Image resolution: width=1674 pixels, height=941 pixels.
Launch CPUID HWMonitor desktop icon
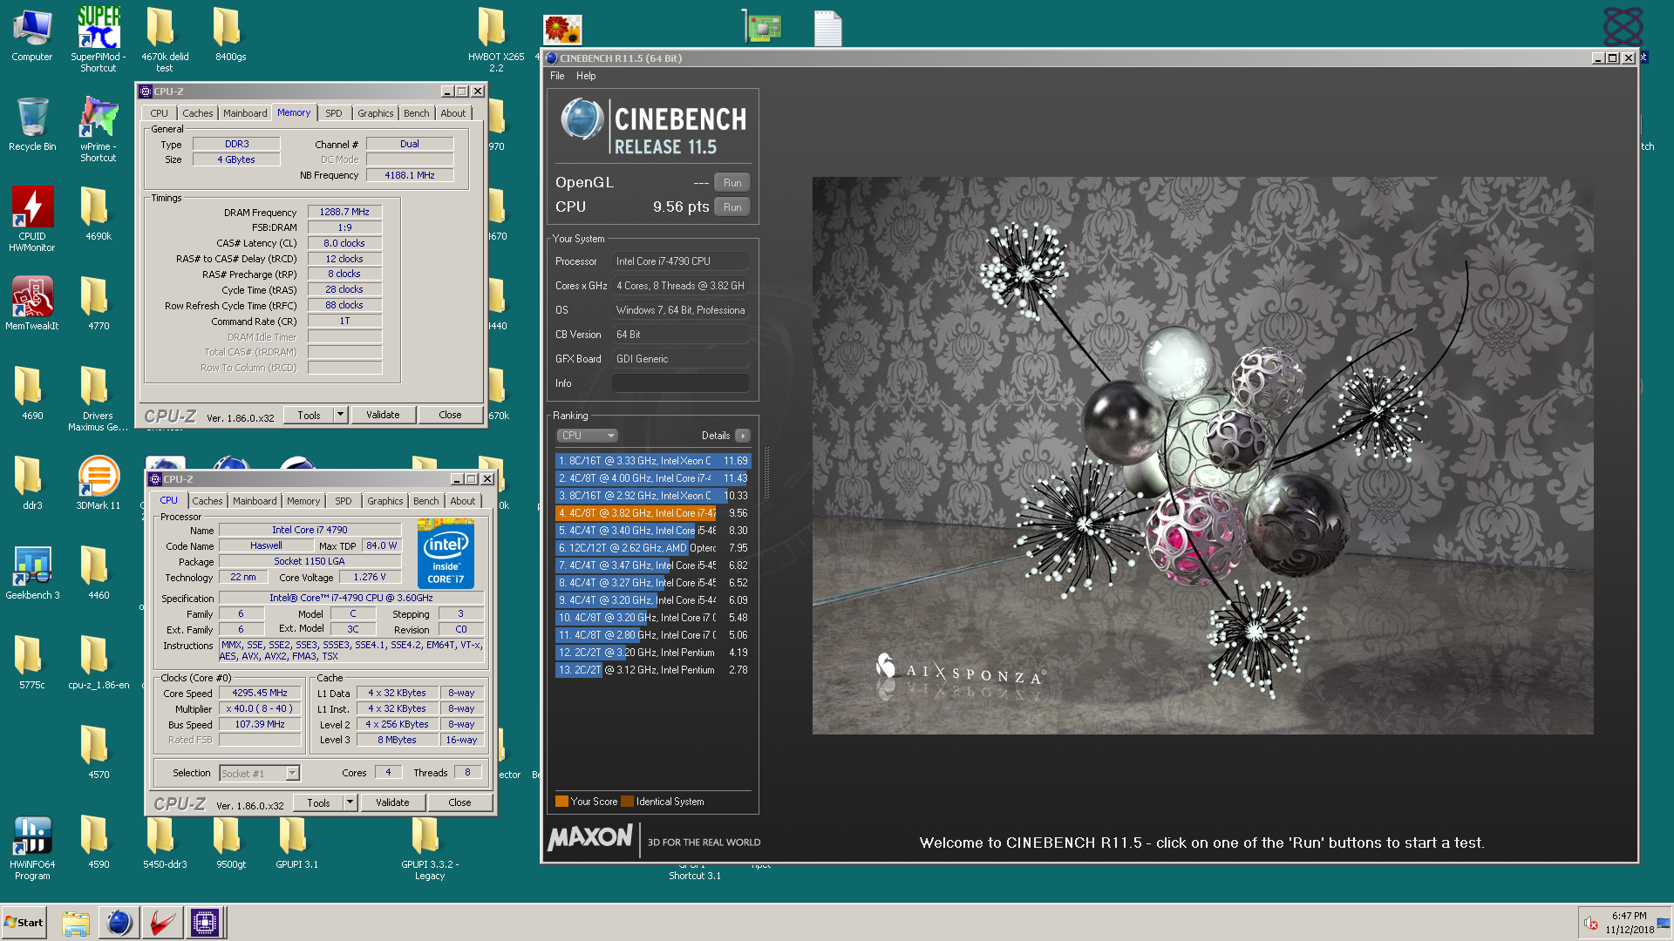32,219
